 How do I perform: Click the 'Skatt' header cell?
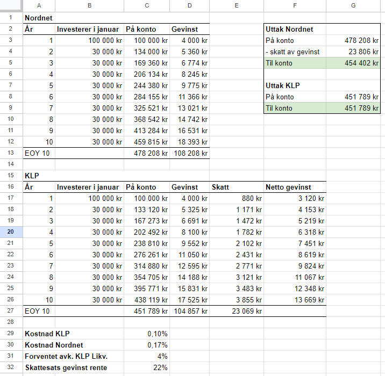click(x=237, y=187)
